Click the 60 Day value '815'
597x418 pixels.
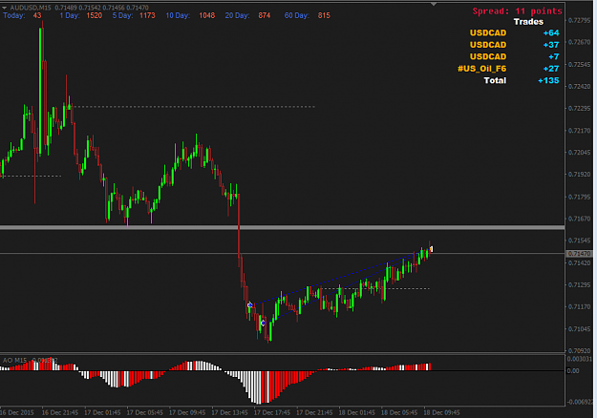(324, 15)
